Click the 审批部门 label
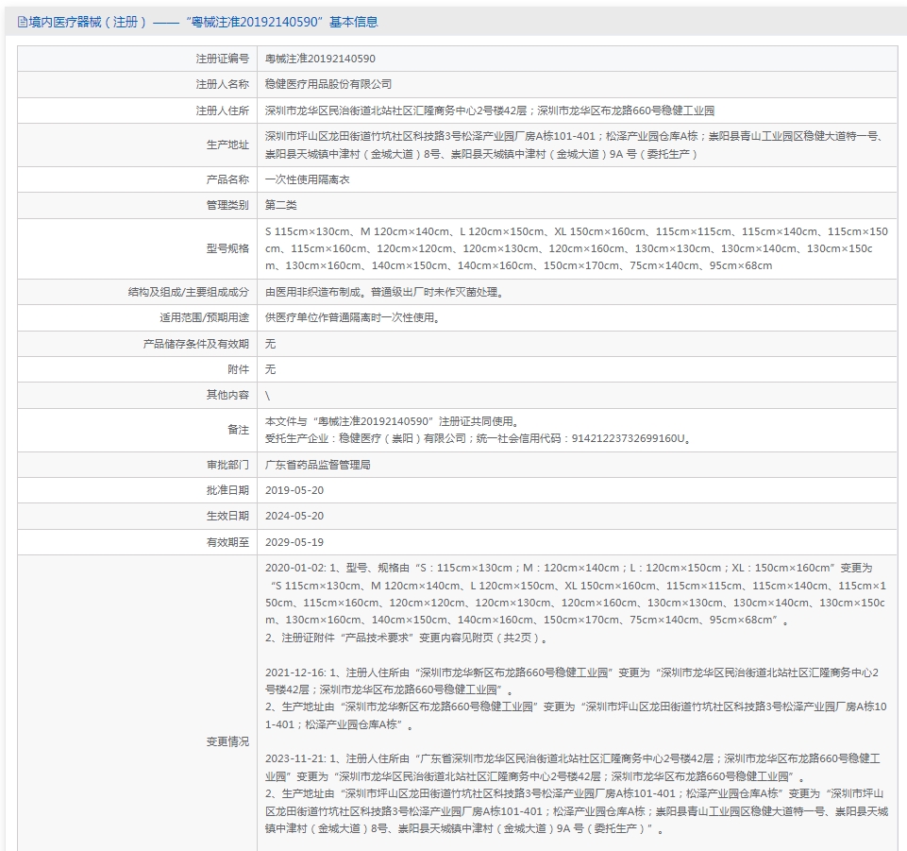The image size is (907, 851). coord(227,465)
